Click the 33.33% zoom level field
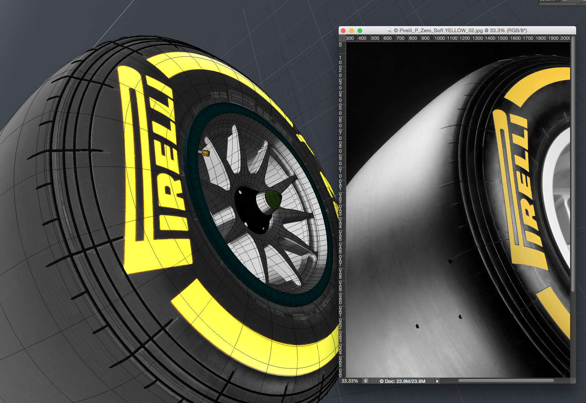The width and height of the screenshot is (586, 403). tap(350, 381)
